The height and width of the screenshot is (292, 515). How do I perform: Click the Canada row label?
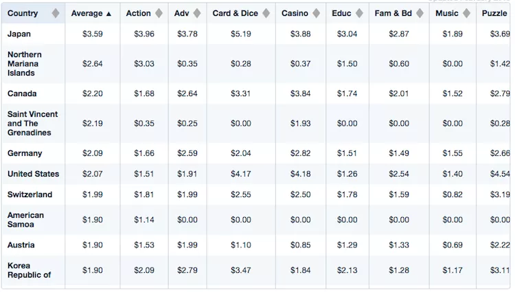tap(22, 93)
